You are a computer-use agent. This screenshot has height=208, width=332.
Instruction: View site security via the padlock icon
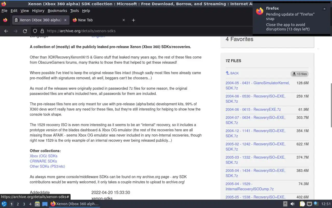click(42, 31)
